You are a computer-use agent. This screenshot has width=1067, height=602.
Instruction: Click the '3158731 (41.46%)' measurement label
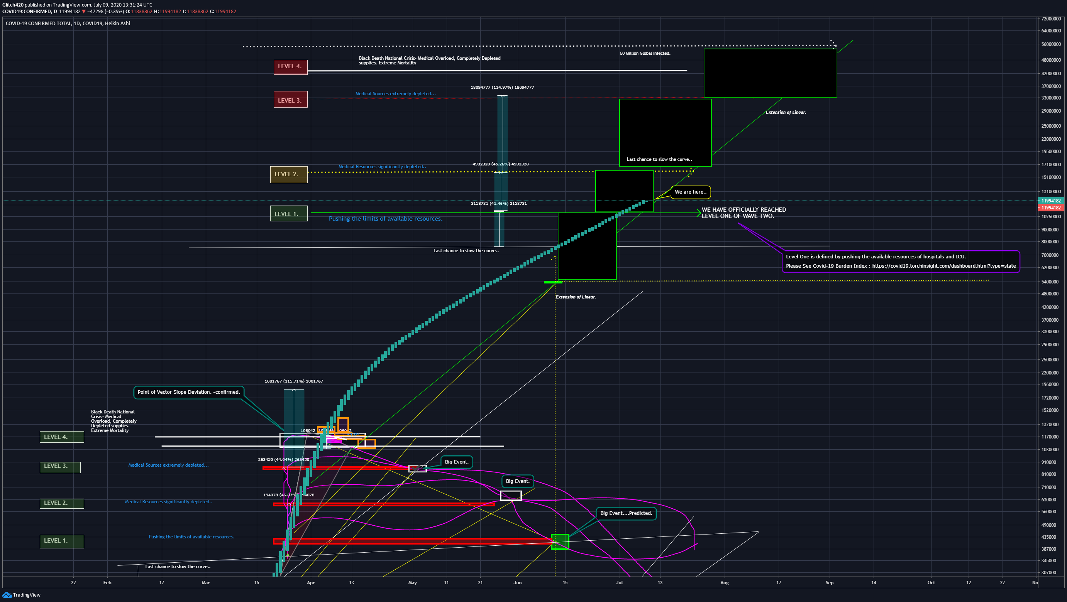point(499,204)
